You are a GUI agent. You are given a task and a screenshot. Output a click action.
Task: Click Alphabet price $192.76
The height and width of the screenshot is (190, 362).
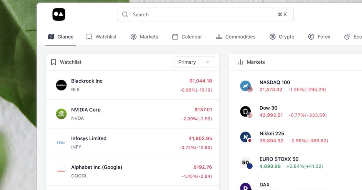(x=203, y=167)
